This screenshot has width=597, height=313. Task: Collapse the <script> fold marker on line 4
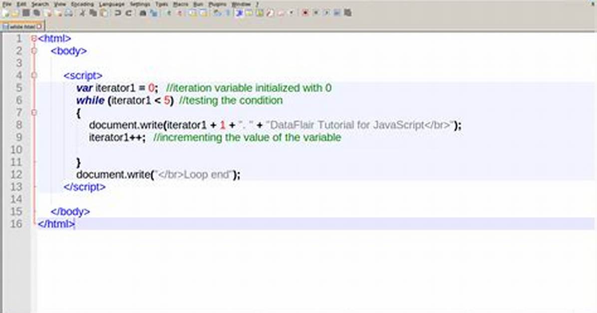click(x=34, y=75)
